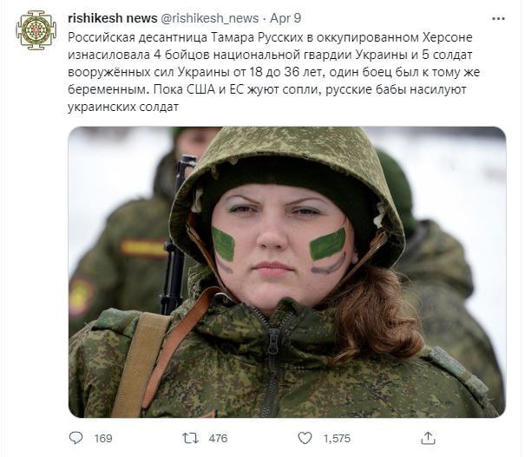Open rishikesh news display name profile

(x=113, y=18)
